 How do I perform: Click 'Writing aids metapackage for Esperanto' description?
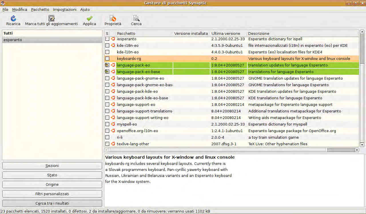pos(285,118)
